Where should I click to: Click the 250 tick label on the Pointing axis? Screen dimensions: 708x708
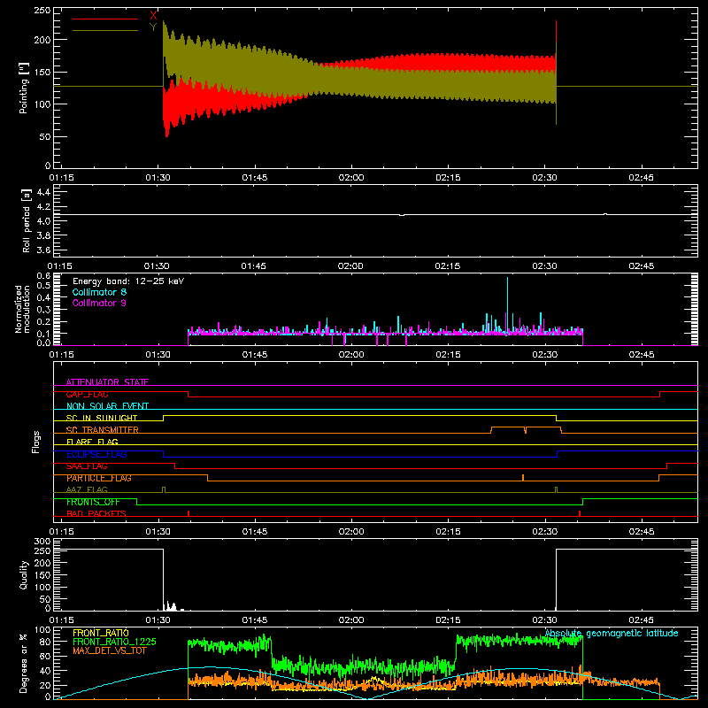click(42, 11)
